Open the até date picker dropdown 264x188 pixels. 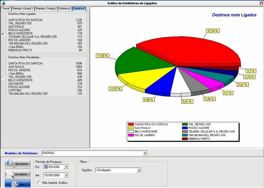pyautogui.click(x=66, y=175)
